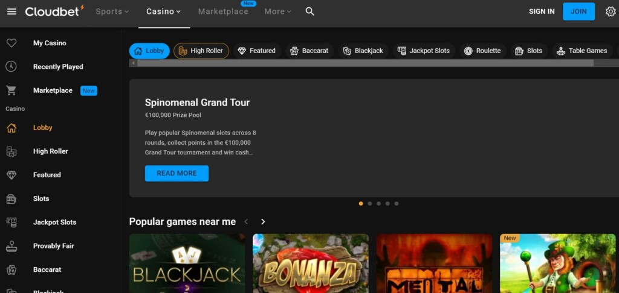Click the house icon in Lobby chip
The image size is (619, 293).
click(138, 51)
